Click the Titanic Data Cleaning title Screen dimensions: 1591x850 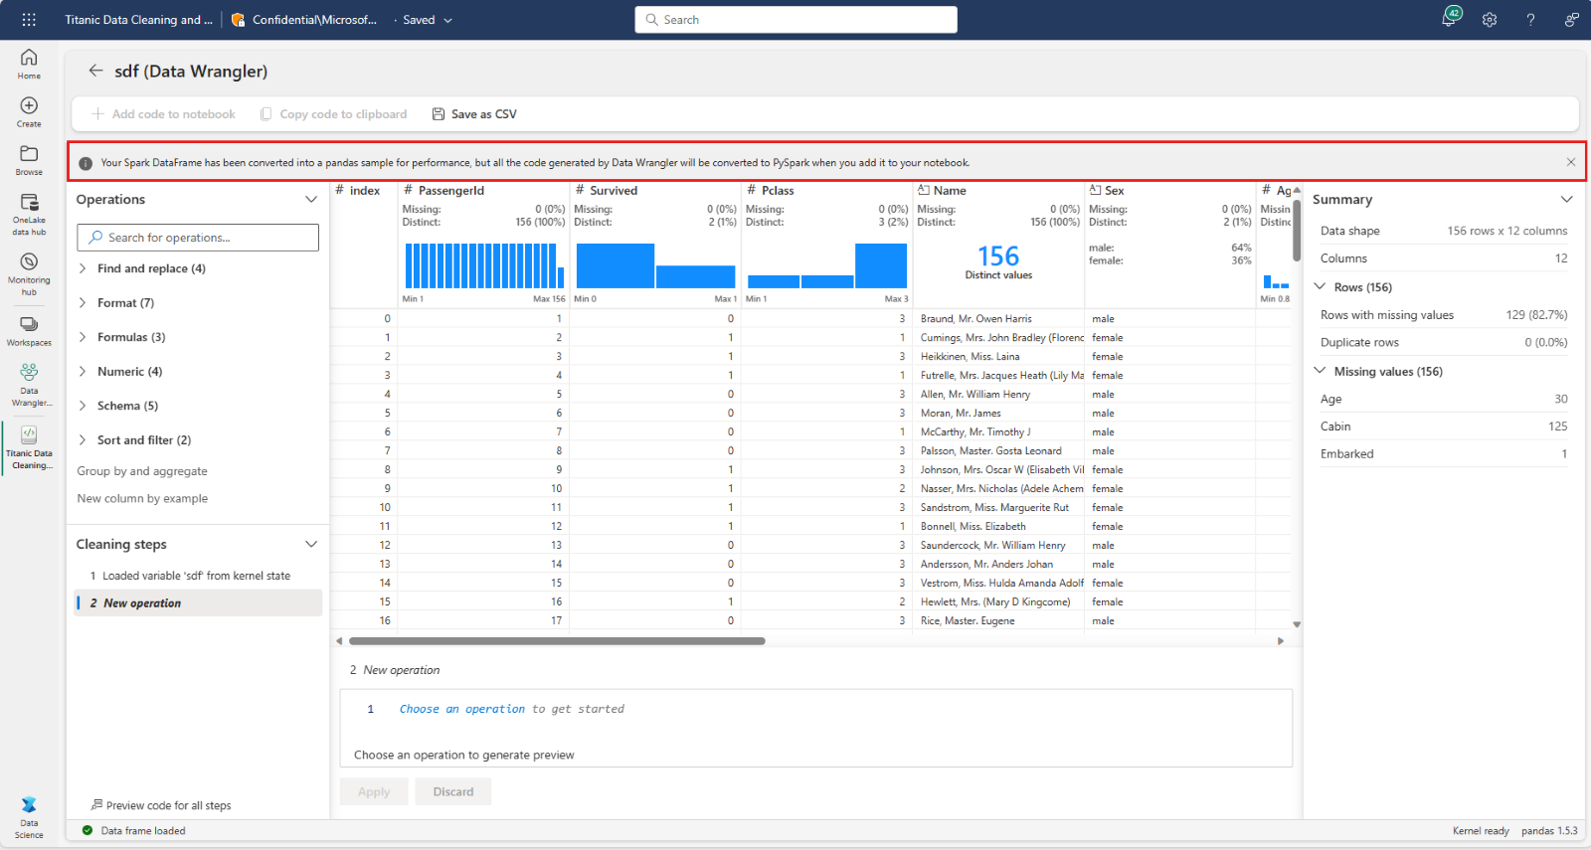138,20
